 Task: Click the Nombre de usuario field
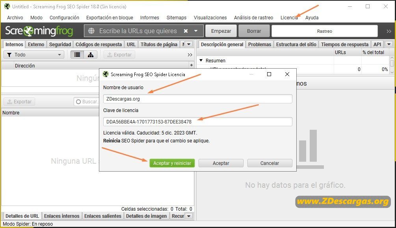point(197,99)
